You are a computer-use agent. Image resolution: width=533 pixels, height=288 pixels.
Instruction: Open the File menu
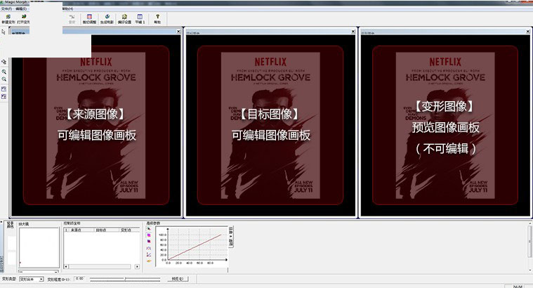[6, 8]
